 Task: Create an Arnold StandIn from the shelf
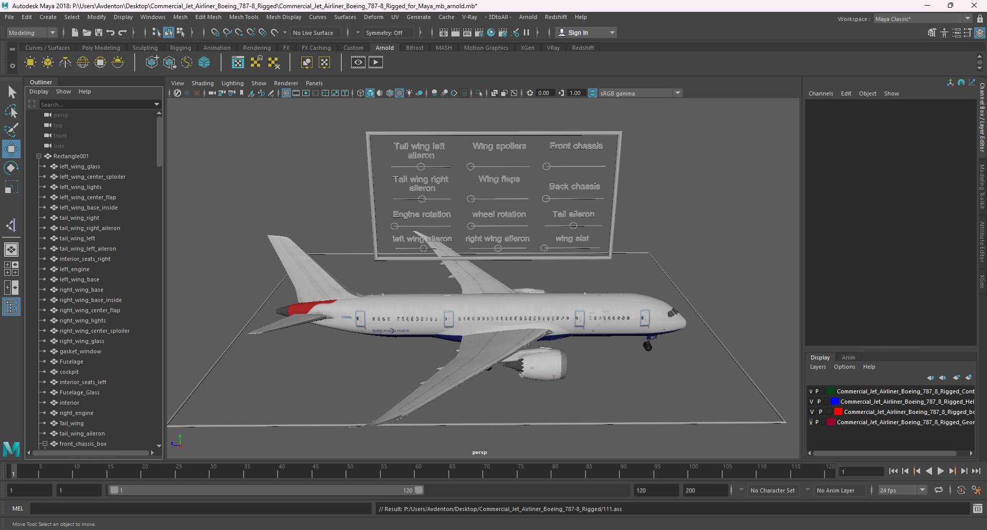coord(152,63)
